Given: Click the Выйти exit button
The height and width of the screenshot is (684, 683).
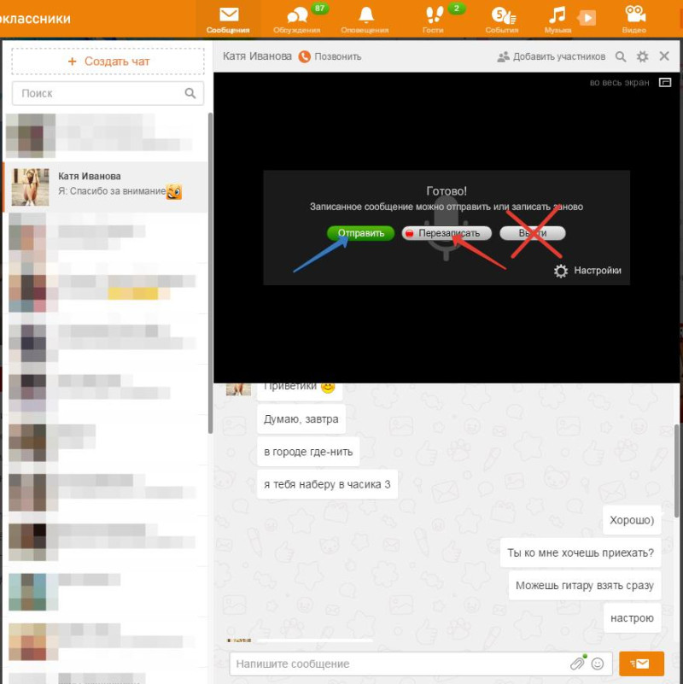Looking at the screenshot, I should coord(533,233).
